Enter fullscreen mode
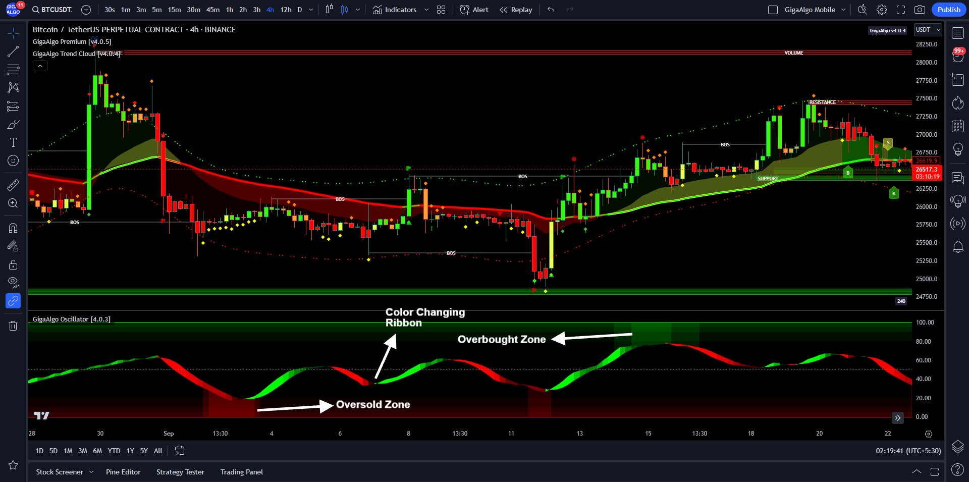 pyautogui.click(x=901, y=10)
